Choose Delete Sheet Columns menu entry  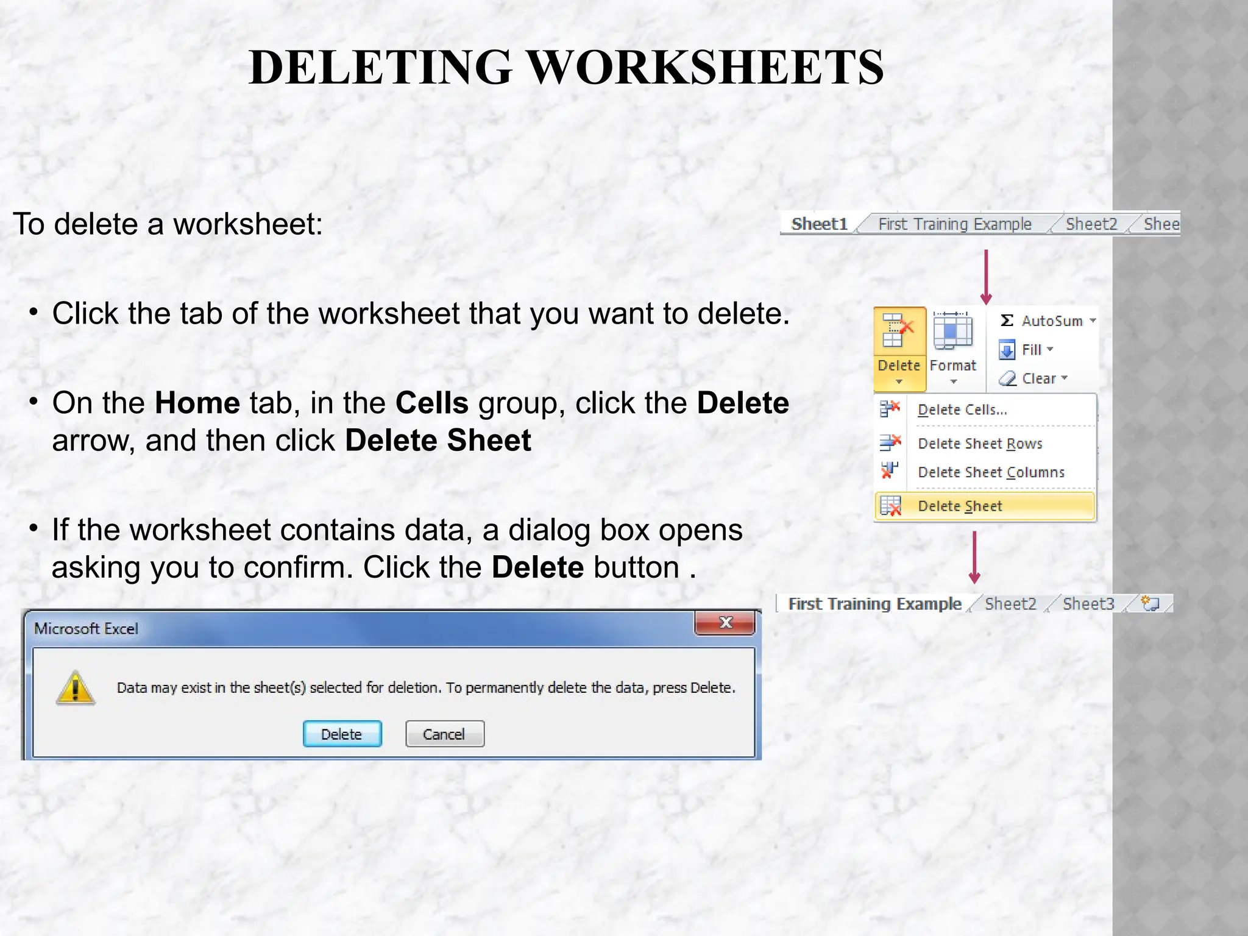click(985, 472)
